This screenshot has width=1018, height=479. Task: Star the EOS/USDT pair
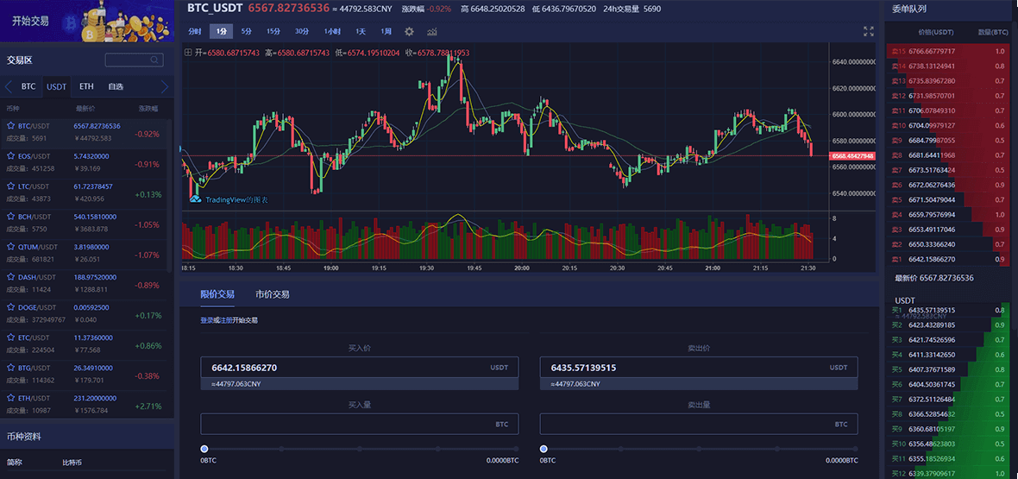tap(11, 155)
